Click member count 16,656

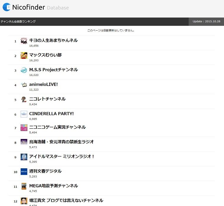[34, 46]
